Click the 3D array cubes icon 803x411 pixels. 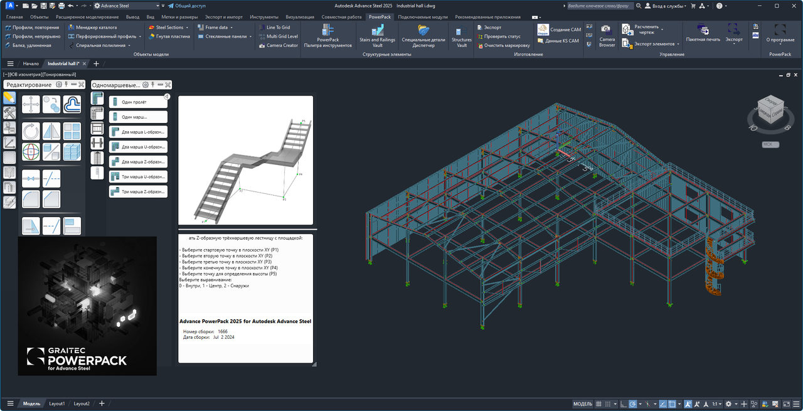pos(72,152)
